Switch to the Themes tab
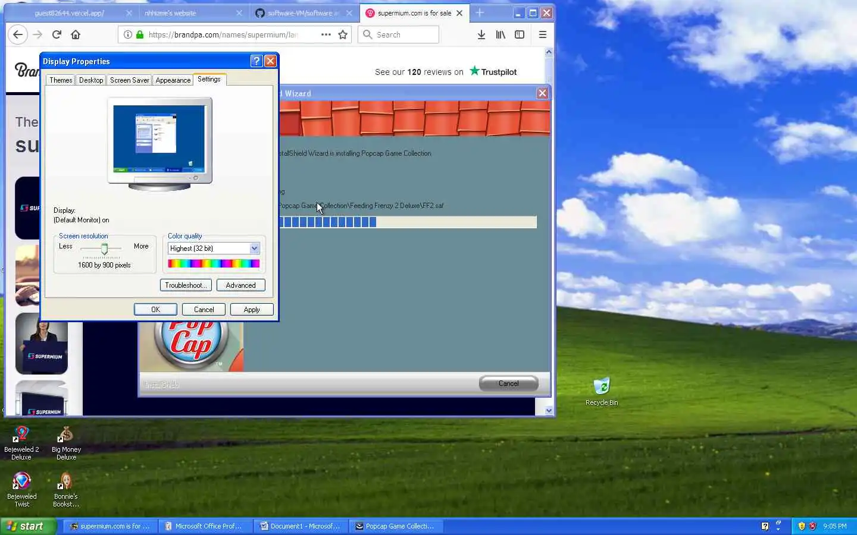Screen dimensions: 857x535 (x=61, y=80)
